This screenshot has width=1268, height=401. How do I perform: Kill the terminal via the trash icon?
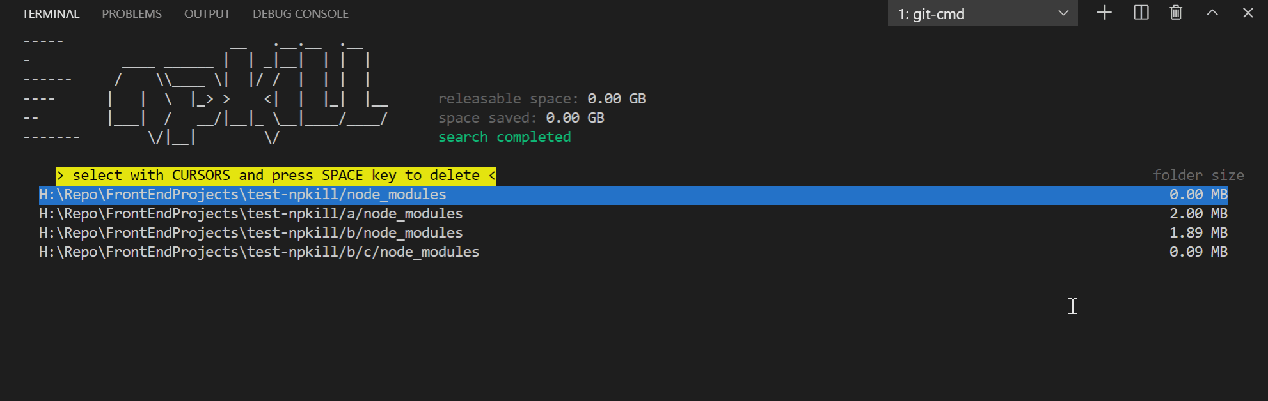pos(1175,13)
